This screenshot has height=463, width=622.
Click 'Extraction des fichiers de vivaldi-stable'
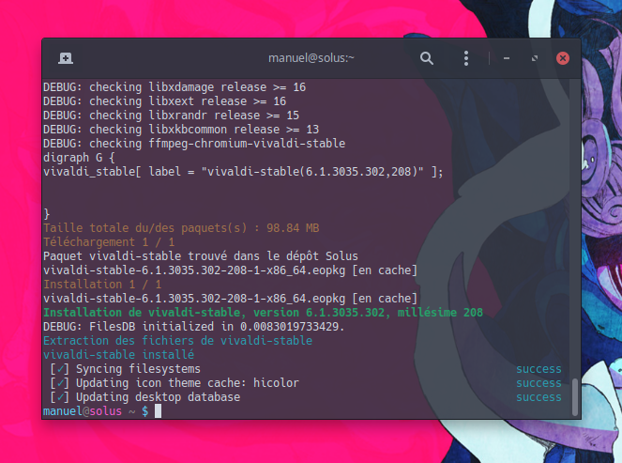click(177, 341)
